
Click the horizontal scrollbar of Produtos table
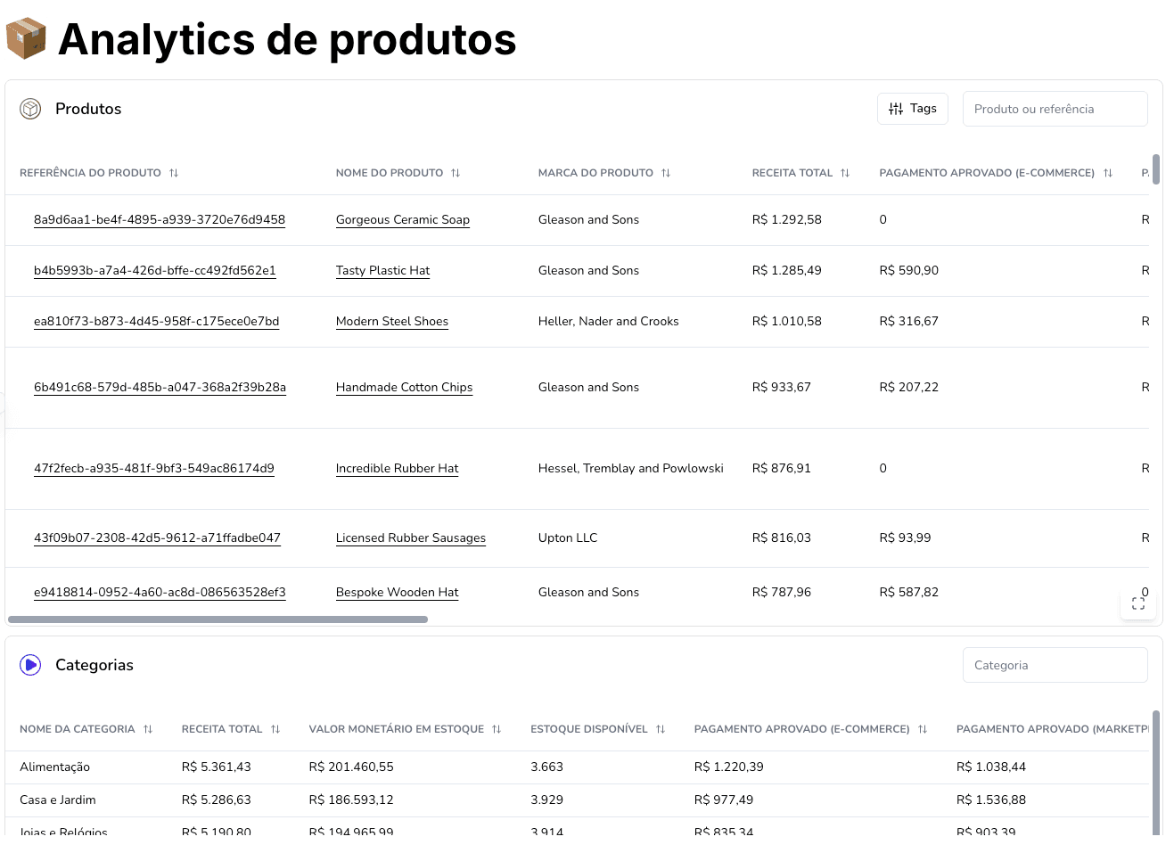click(x=218, y=619)
